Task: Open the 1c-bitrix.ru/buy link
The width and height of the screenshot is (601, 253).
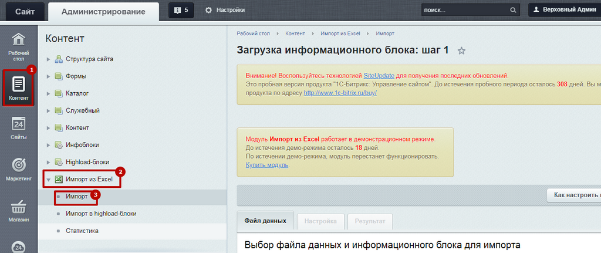Action: (340, 93)
